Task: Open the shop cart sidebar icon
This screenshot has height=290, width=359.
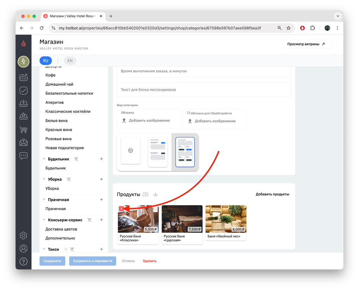Action: [23, 130]
